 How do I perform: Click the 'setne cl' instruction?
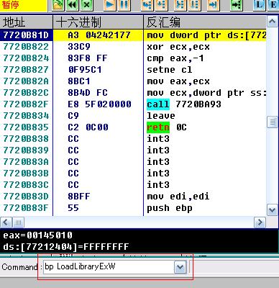click(170, 70)
